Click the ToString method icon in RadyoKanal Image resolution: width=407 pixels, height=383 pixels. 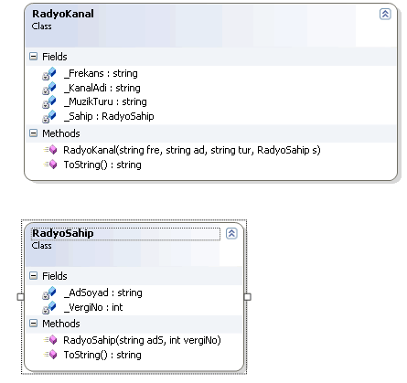click(50, 165)
